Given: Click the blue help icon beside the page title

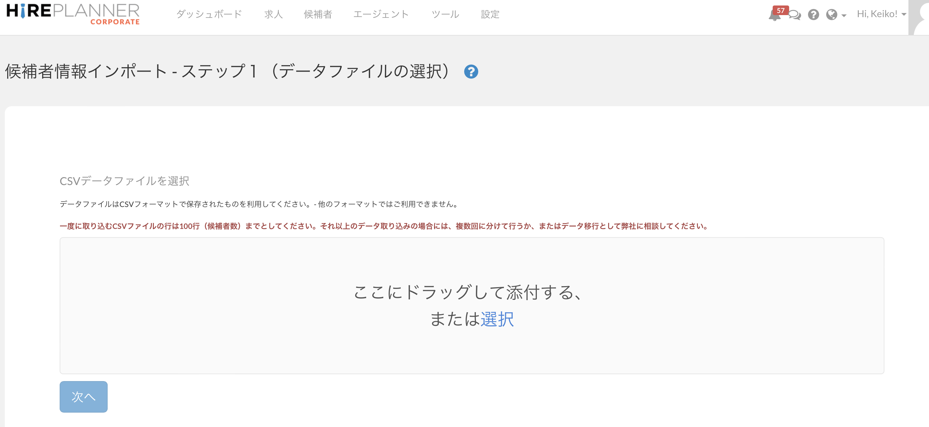Looking at the screenshot, I should (x=471, y=72).
